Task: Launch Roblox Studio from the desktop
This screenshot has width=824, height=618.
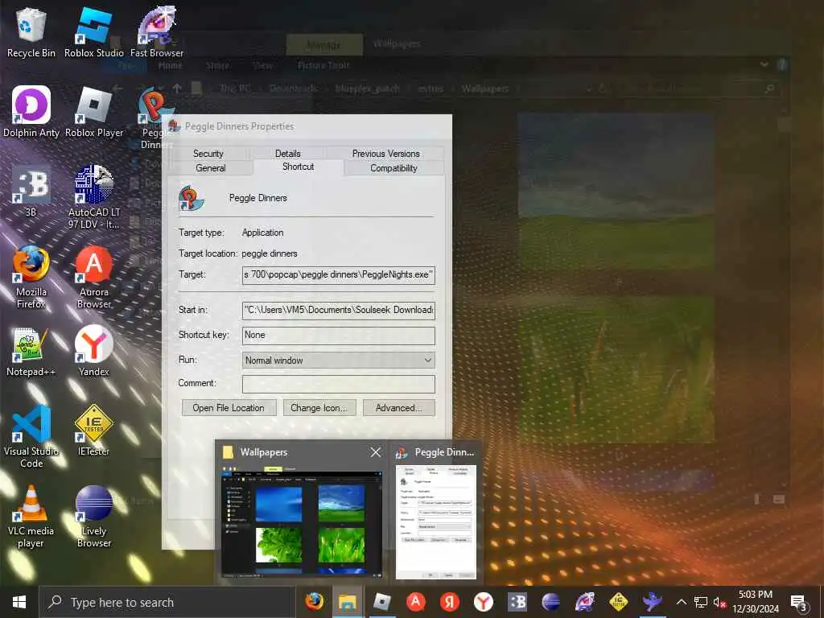Action: pyautogui.click(x=93, y=31)
